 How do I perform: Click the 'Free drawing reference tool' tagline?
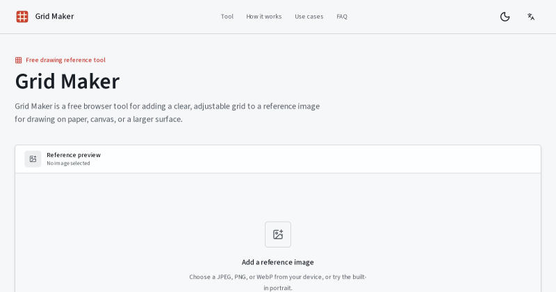pos(65,60)
